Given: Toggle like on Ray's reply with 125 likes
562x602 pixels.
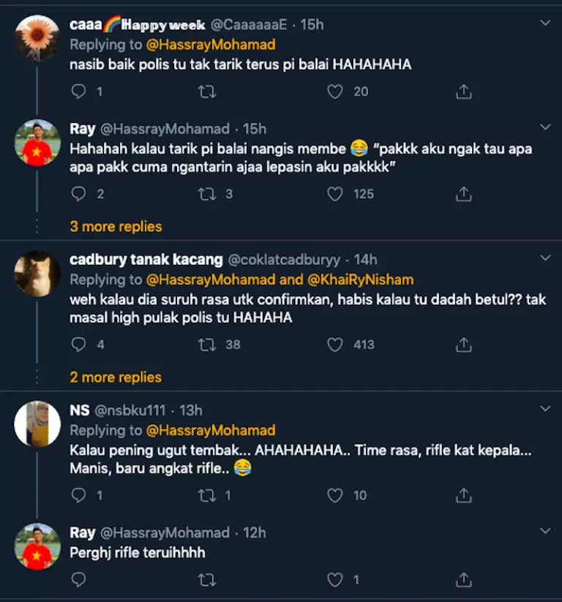Looking at the screenshot, I should click(334, 194).
